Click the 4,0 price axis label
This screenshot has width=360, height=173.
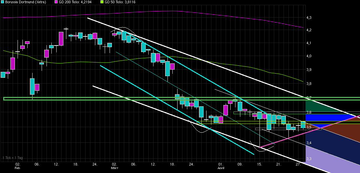(309, 56)
